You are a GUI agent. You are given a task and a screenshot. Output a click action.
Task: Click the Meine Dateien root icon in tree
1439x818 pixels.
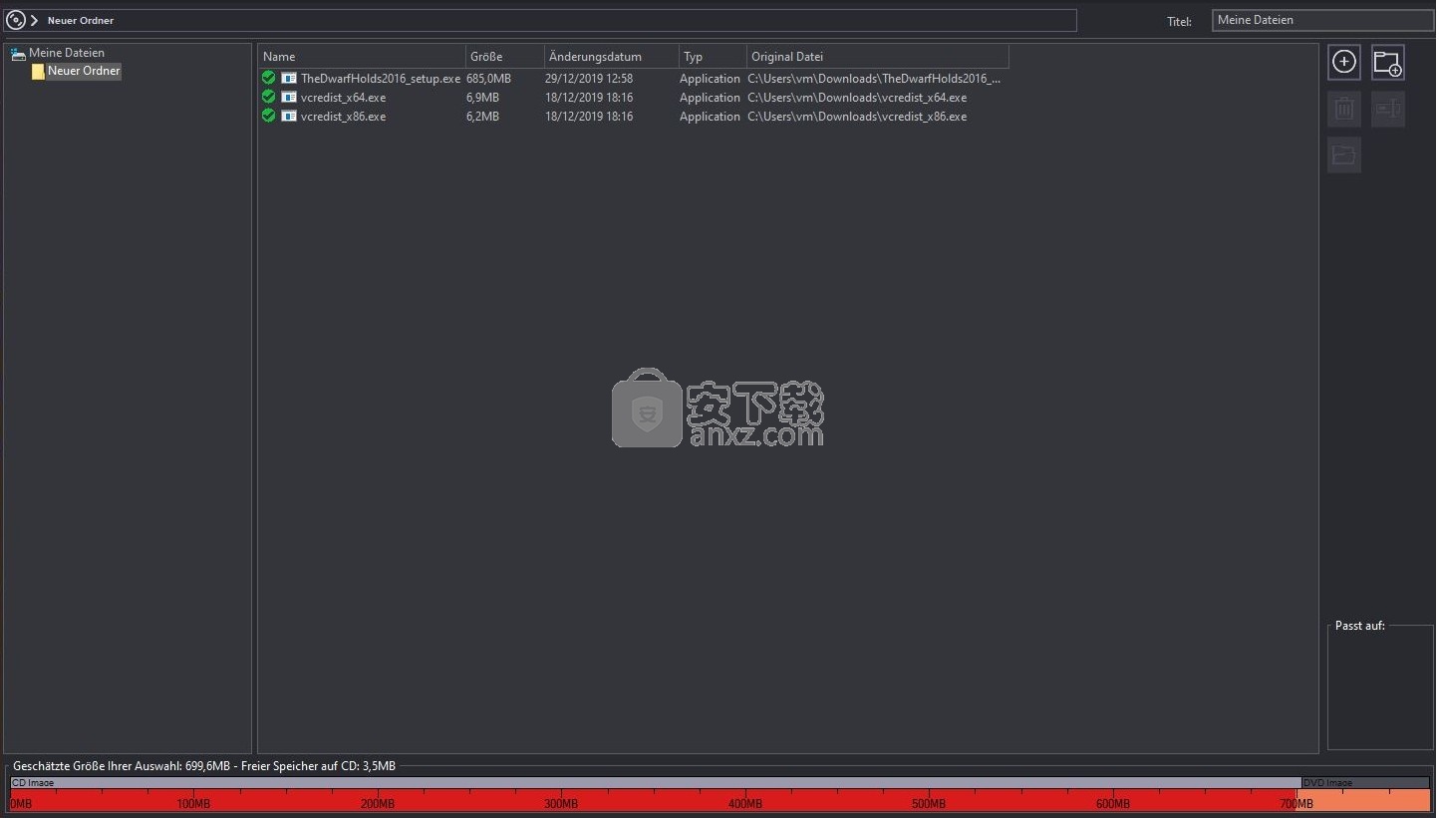click(x=18, y=53)
